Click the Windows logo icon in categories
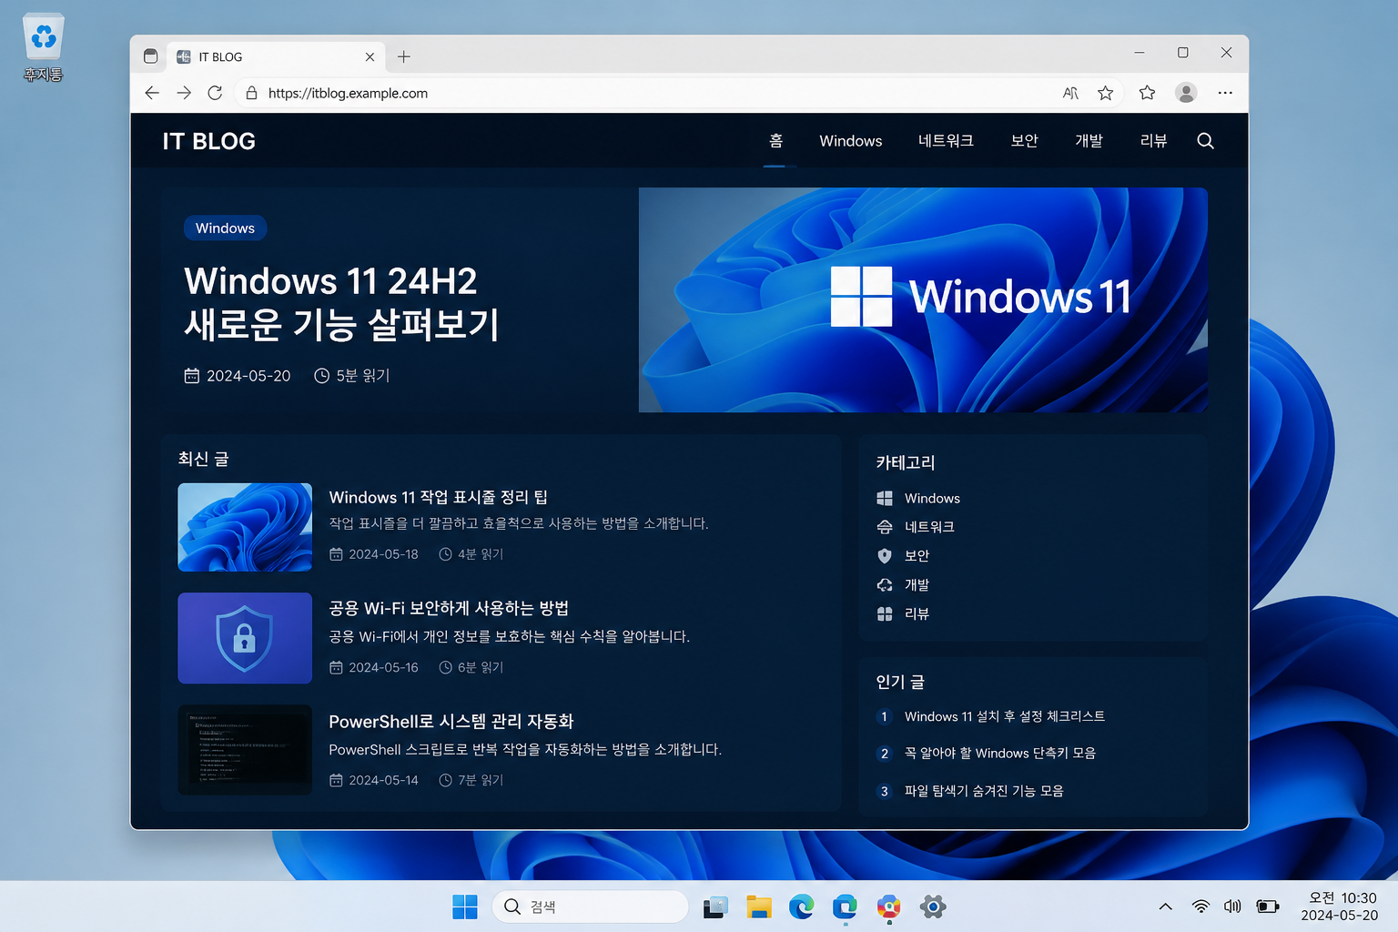This screenshot has height=932, width=1398. (x=884, y=498)
